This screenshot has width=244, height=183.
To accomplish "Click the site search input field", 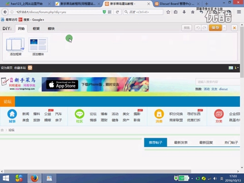I will [x=218, y=82].
